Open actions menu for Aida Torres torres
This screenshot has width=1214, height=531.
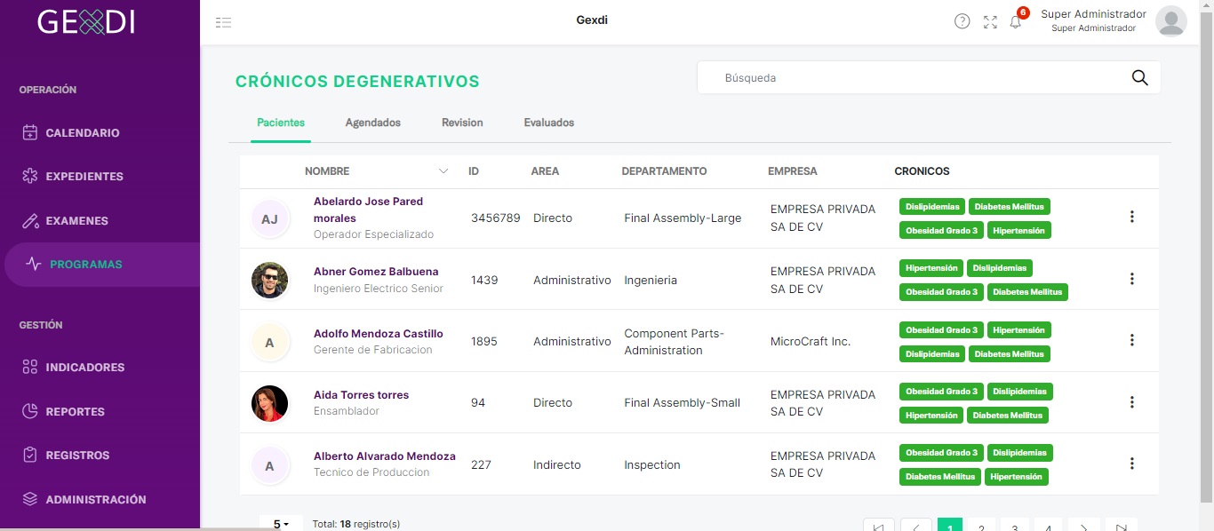pyautogui.click(x=1131, y=402)
